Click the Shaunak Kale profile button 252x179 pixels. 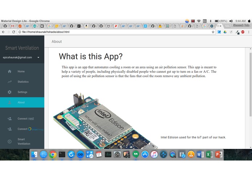(x=241, y=25)
